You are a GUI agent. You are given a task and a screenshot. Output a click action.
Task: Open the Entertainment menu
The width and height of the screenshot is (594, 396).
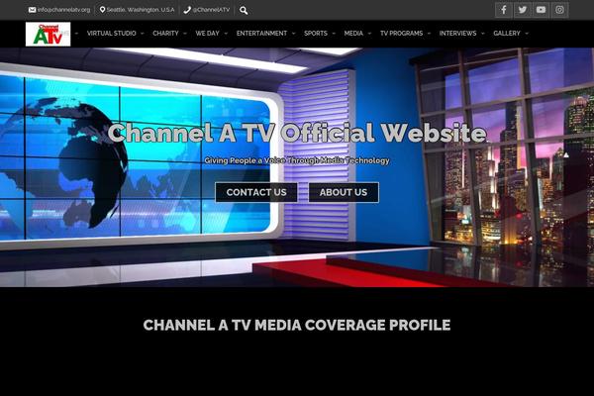261,34
